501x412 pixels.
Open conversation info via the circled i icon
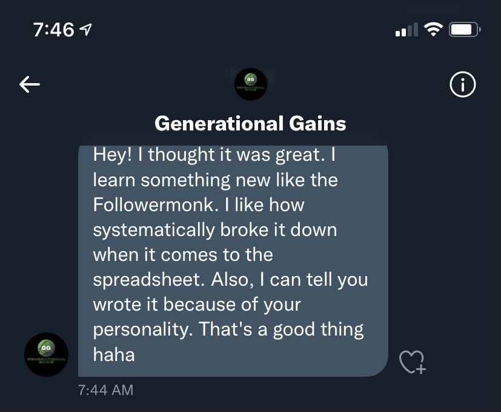click(463, 85)
